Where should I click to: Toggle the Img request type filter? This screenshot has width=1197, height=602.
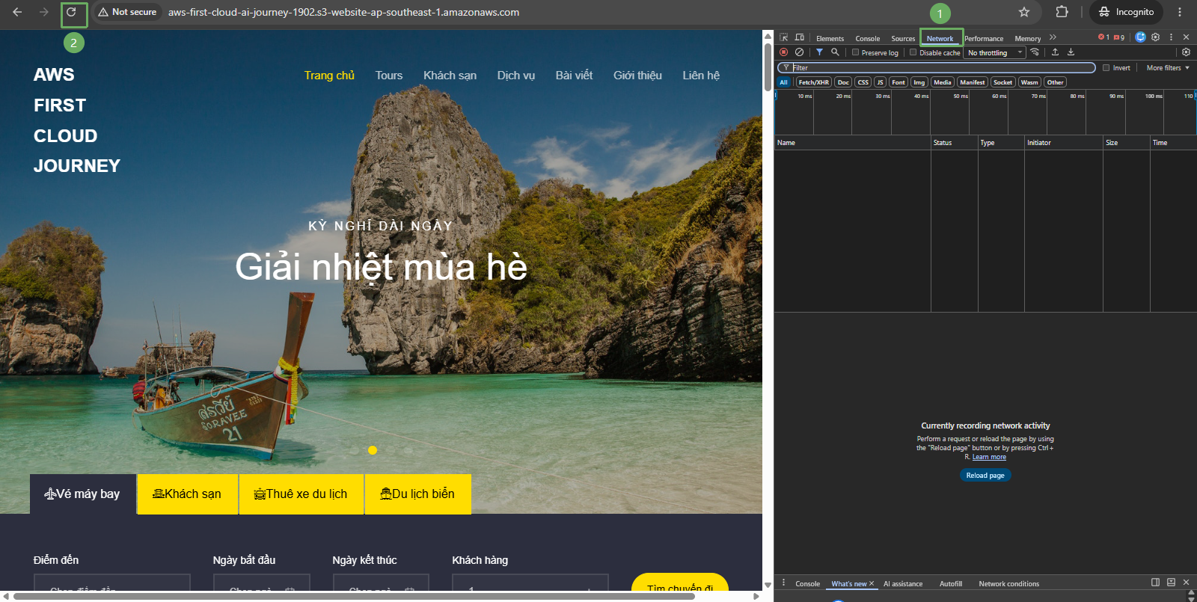919,82
